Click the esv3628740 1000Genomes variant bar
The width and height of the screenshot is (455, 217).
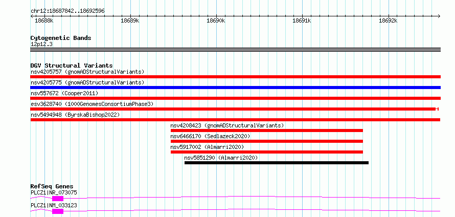pos(235,109)
